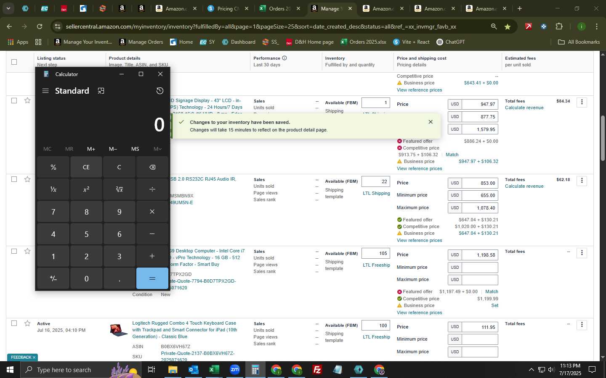
Task: Open Chrome three-dot menu
Action: click(x=596, y=26)
